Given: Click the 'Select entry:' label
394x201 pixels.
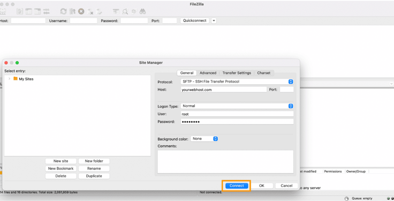Looking at the screenshot, I should pyautogui.click(x=15, y=71).
